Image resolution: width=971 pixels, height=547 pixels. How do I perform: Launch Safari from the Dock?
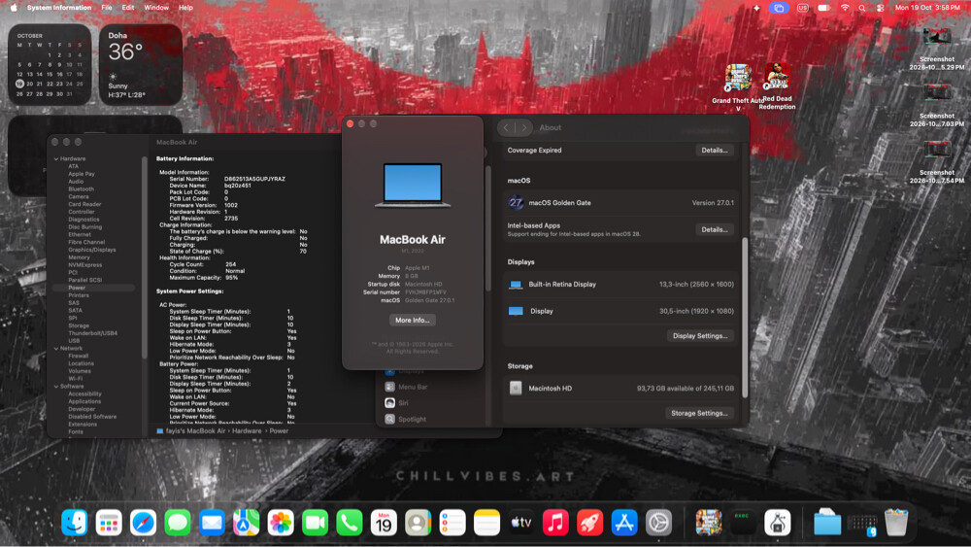pos(143,523)
